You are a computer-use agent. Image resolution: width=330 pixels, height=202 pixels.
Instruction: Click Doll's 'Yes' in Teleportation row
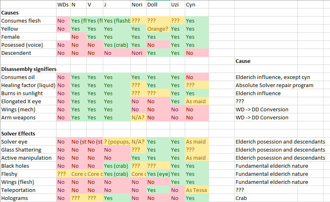pos(158,190)
